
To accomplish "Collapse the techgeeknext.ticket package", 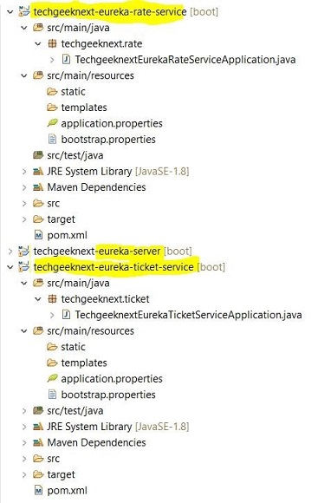I will pos(38,299).
